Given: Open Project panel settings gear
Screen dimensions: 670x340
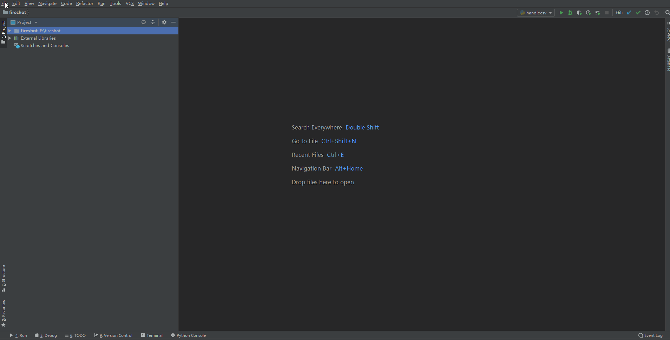Looking at the screenshot, I should click(x=164, y=22).
